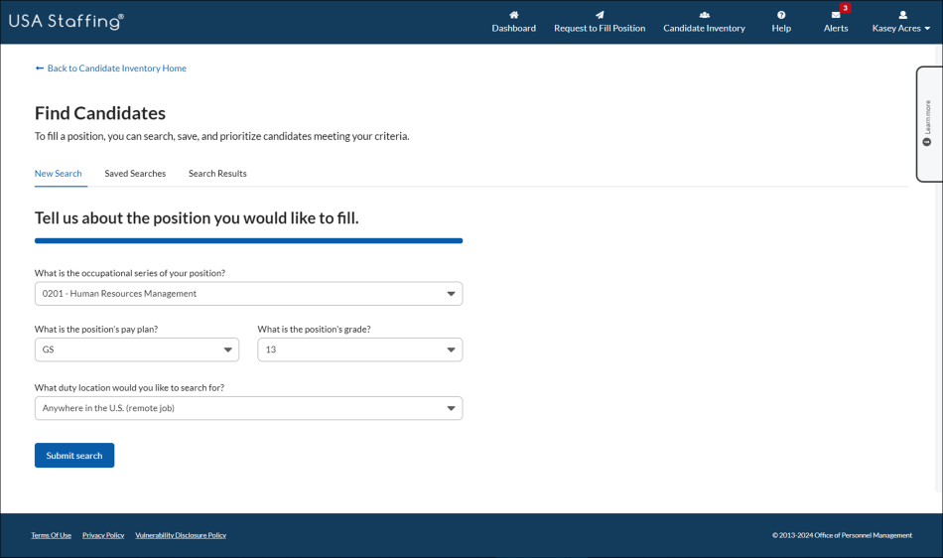Click the Submit search button
The height and width of the screenshot is (558, 943).
pyautogui.click(x=74, y=455)
